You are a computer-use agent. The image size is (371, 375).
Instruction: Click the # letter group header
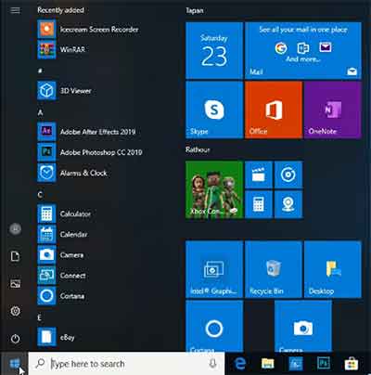[40, 71]
